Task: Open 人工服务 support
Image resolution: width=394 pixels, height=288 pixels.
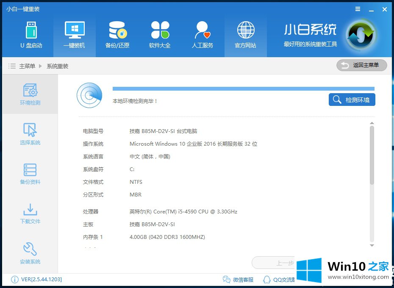Action: coord(203,35)
